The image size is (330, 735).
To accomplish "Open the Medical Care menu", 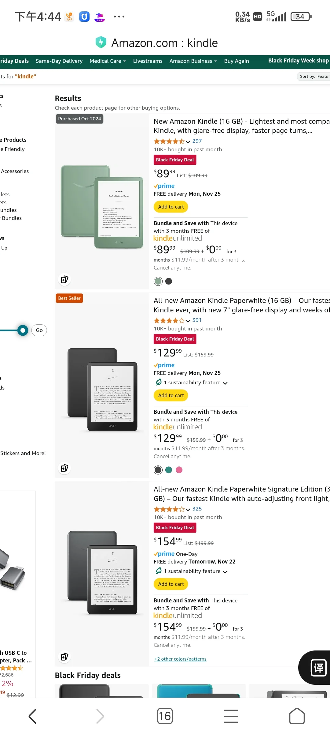I will [108, 61].
